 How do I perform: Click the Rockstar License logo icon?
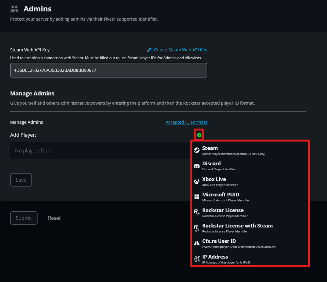click(x=197, y=212)
